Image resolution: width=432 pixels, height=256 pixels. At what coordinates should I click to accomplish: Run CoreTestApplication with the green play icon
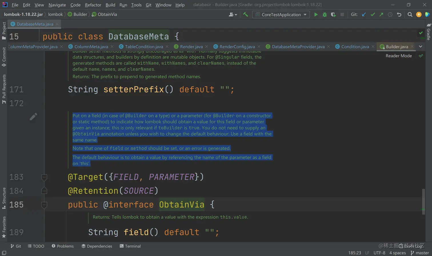click(316, 15)
